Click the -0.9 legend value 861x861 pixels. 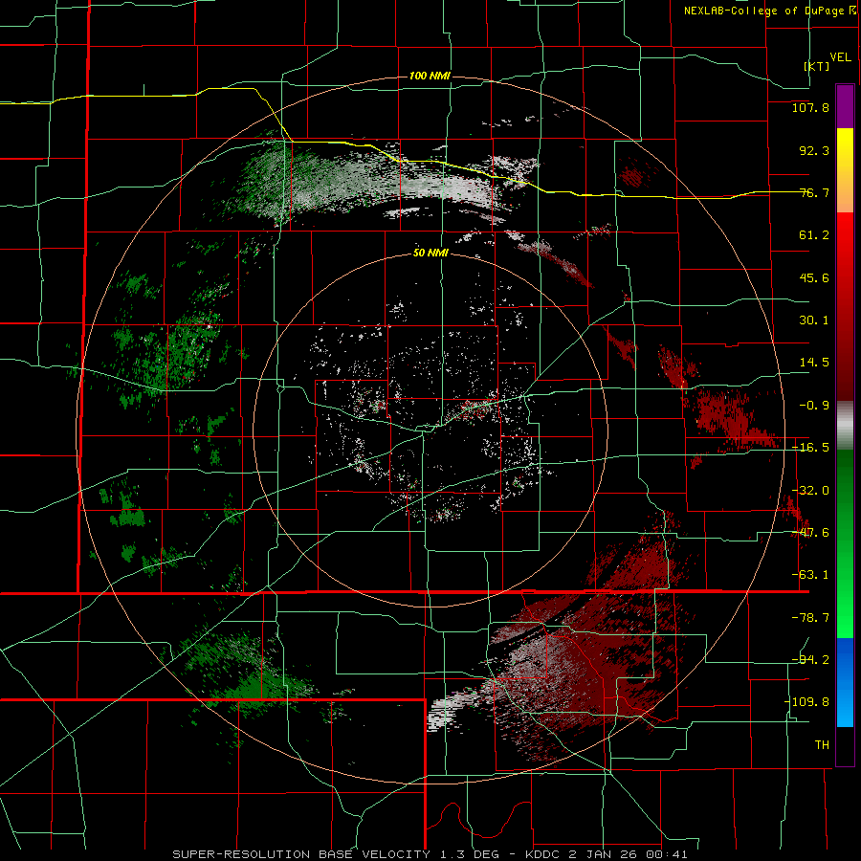coord(814,406)
